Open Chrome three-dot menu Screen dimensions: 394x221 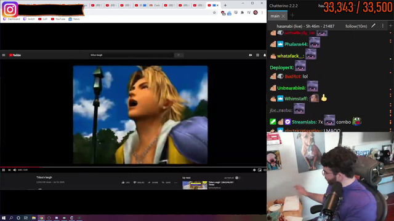[x=262, y=12]
